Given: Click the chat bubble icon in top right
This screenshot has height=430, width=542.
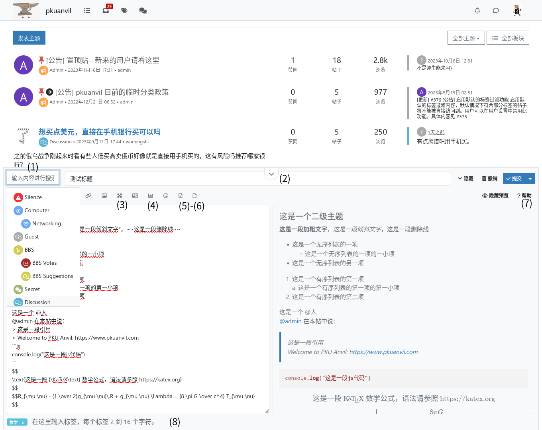Looking at the screenshot, I should coord(496,11).
